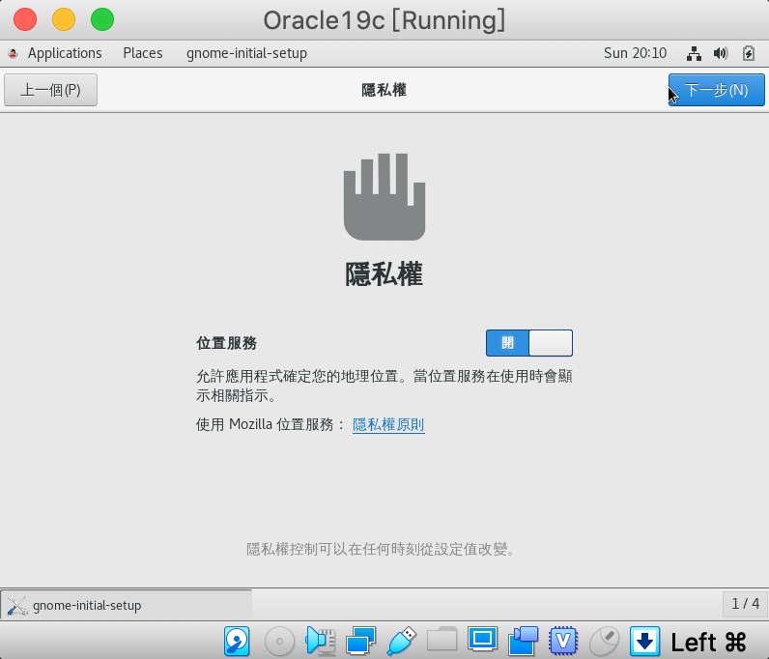
Task: Click the Oracle19c [Running] window title
Action: (384, 20)
